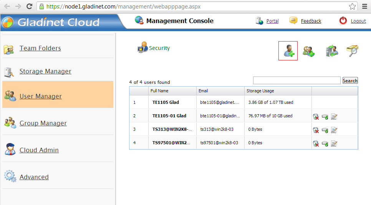Image resolution: width=371 pixels, height=205 pixels.
Task: Click the 4 of 4 users found text
Action: [x=149, y=82]
